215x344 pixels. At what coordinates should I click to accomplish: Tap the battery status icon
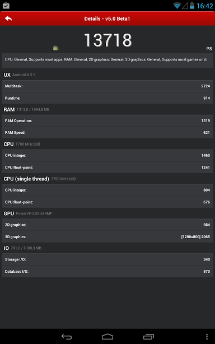(192, 6)
